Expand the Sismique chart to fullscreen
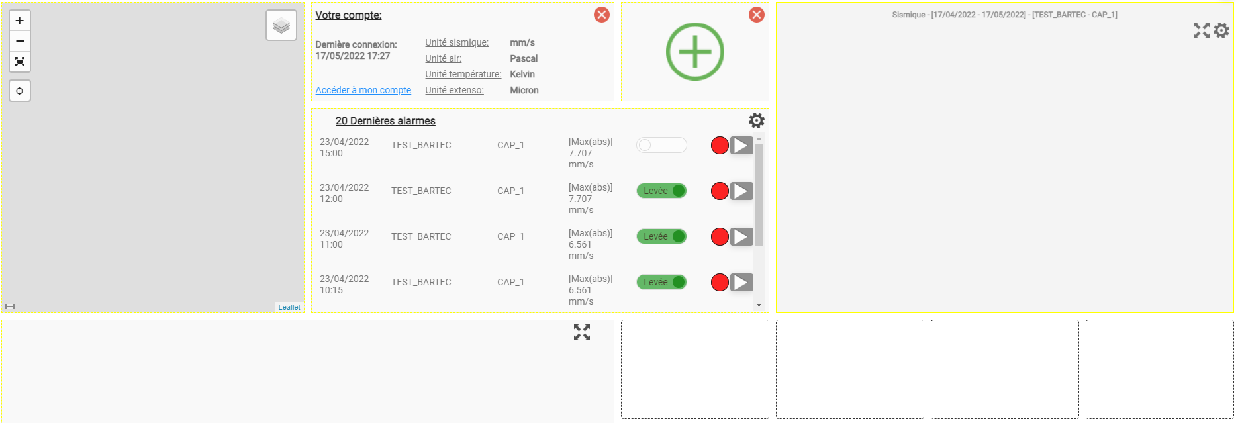The height and width of the screenshot is (423, 1240). (x=1201, y=30)
